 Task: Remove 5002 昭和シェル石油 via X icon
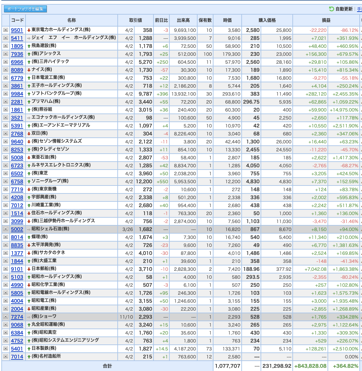point(6,229)
